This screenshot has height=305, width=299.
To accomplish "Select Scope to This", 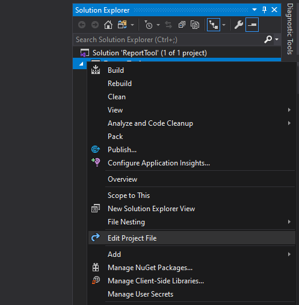I will [x=129, y=196].
